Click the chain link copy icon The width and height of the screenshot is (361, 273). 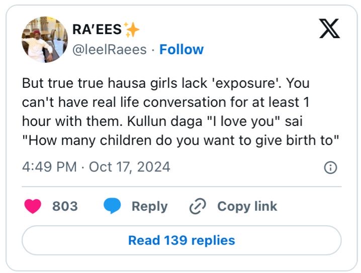coord(198,206)
